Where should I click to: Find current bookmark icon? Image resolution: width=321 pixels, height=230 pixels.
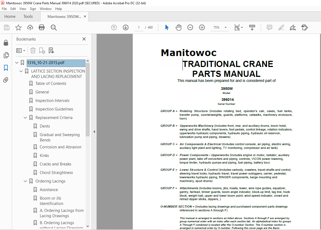click(51, 50)
